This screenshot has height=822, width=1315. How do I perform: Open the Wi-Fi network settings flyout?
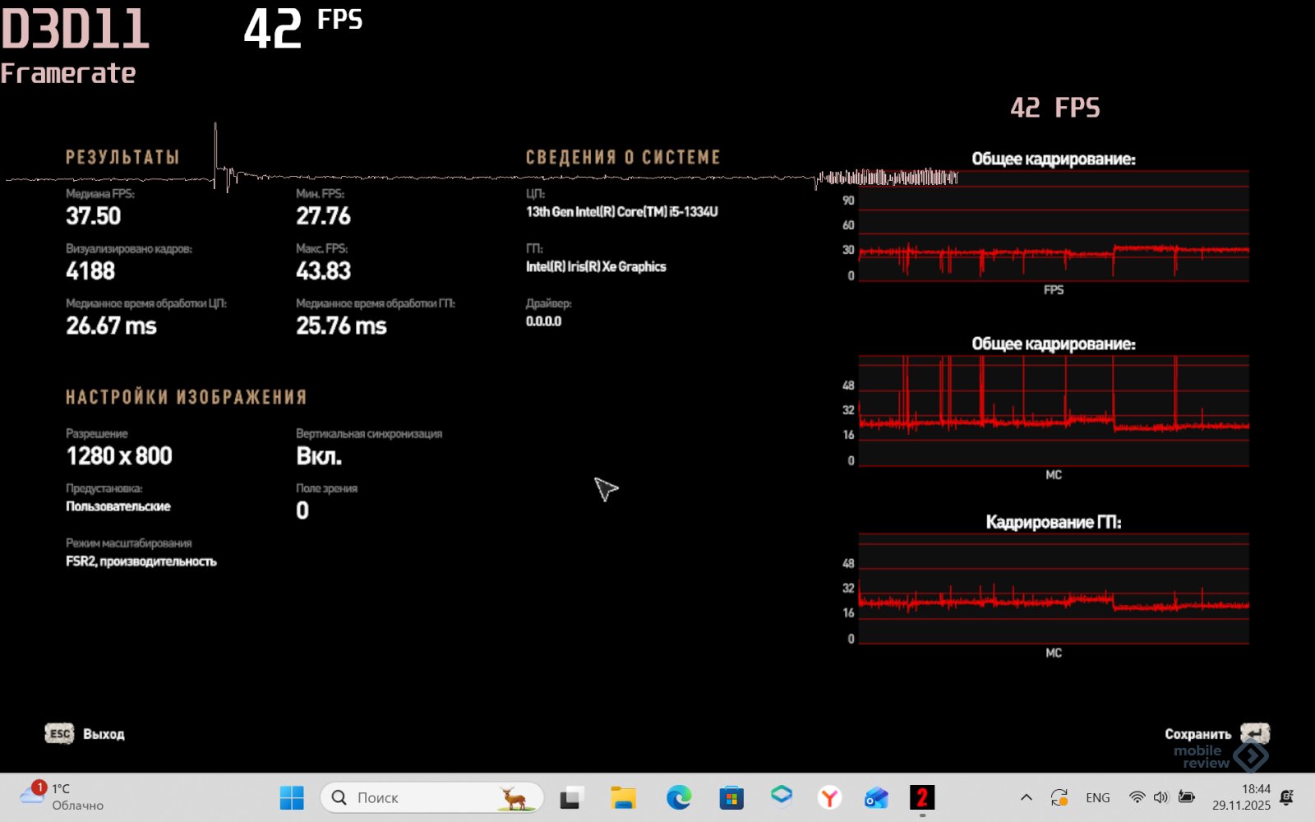pyautogui.click(x=1137, y=797)
